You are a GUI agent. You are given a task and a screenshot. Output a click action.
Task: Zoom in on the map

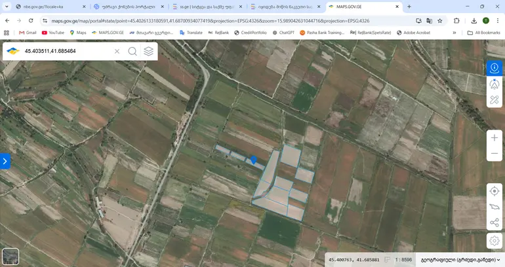[495, 138]
